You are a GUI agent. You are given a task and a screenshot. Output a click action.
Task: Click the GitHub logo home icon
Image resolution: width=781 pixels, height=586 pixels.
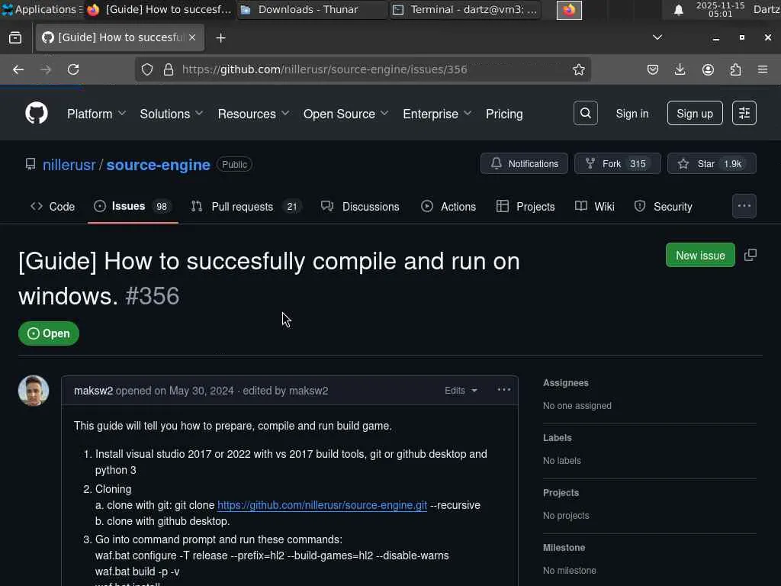tap(37, 113)
